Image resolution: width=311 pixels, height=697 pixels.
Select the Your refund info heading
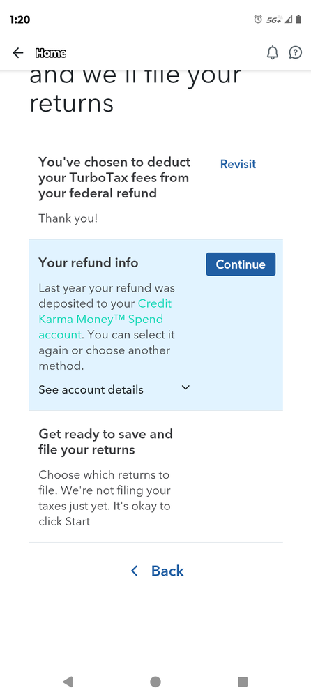[x=89, y=263]
